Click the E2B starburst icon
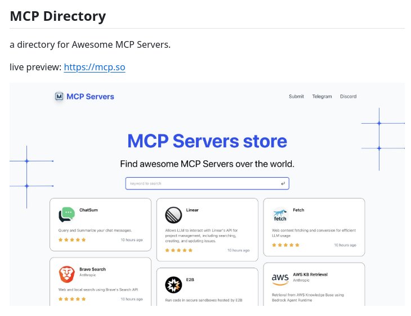 click(x=173, y=285)
